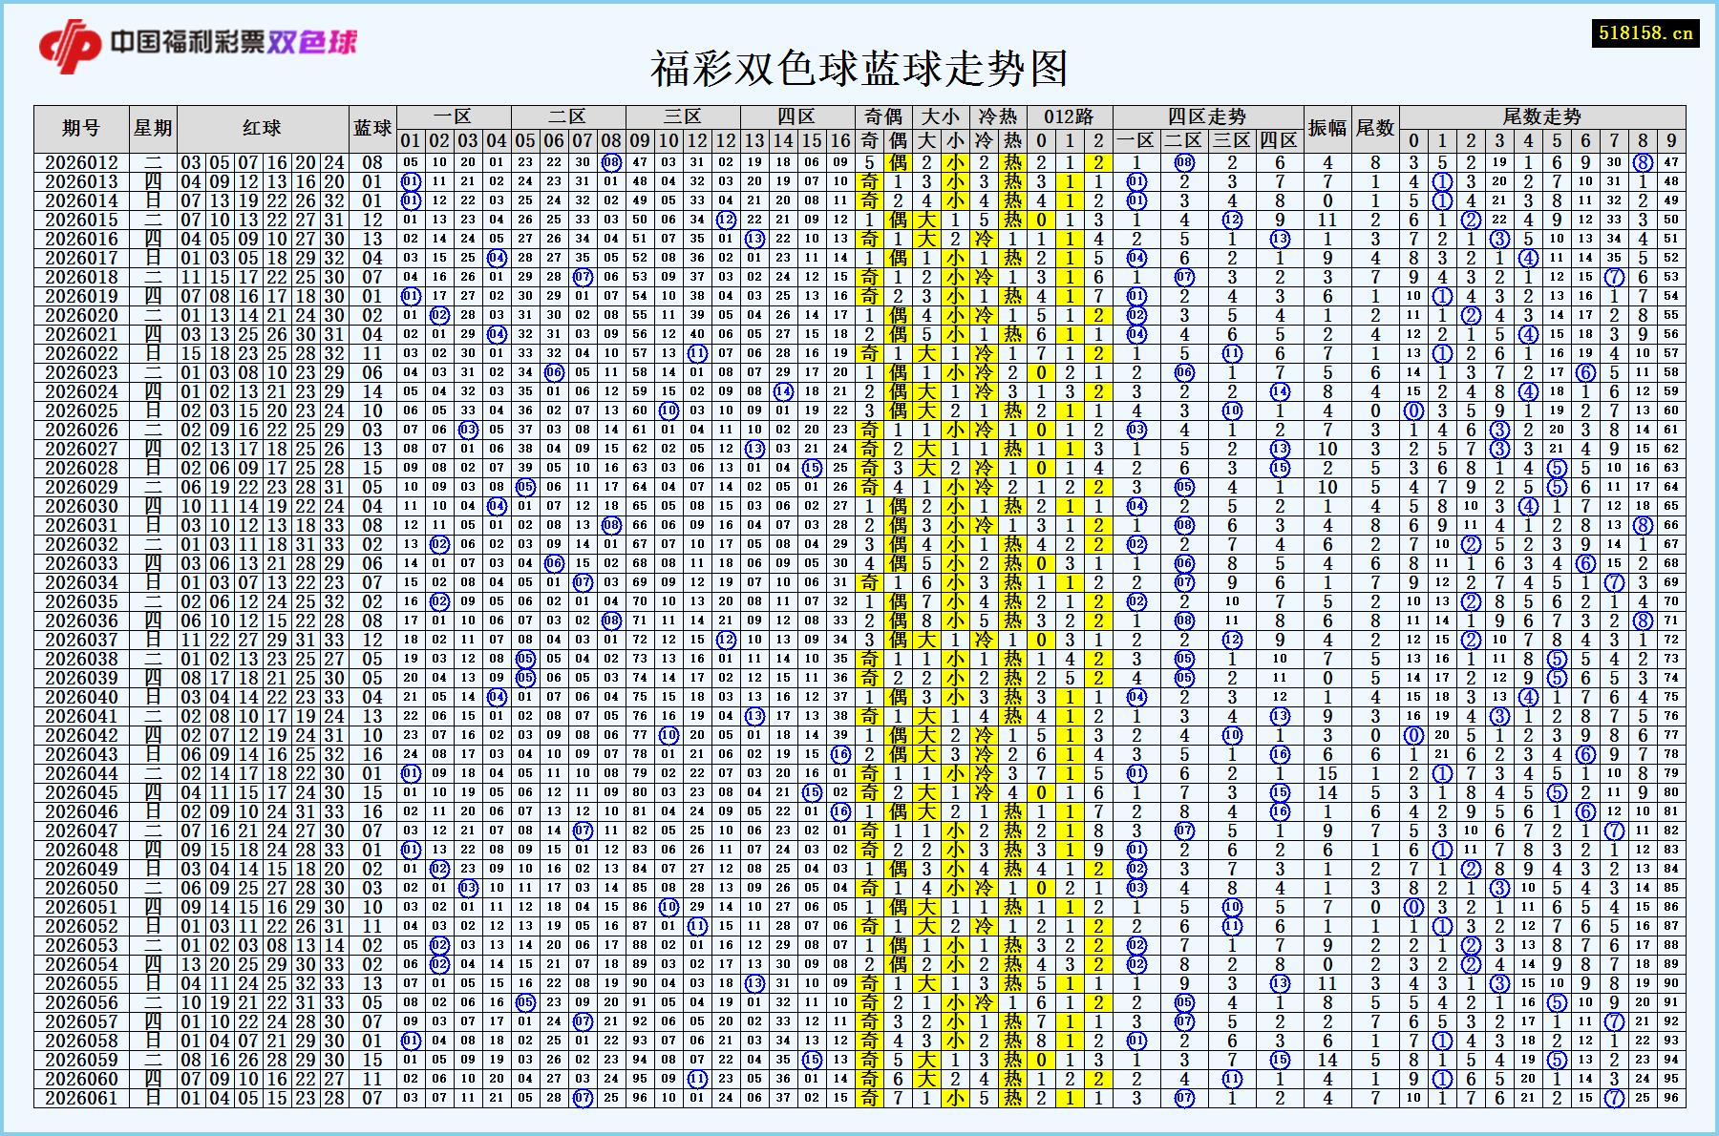Click the 蓝球 column header
This screenshot has width=1719, height=1136.
(x=372, y=129)
